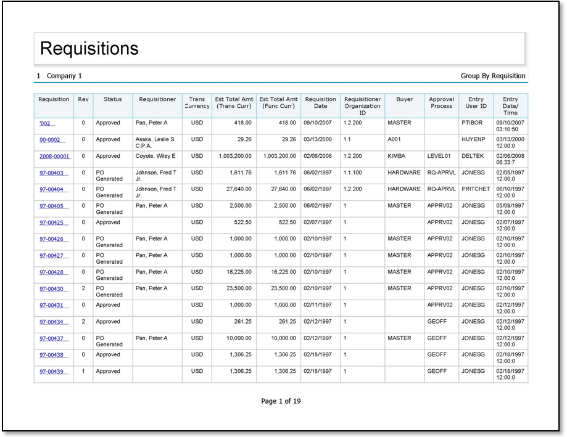The image size is (567, 437).
Task: Open requisition 97-00405
Action: 51,206
